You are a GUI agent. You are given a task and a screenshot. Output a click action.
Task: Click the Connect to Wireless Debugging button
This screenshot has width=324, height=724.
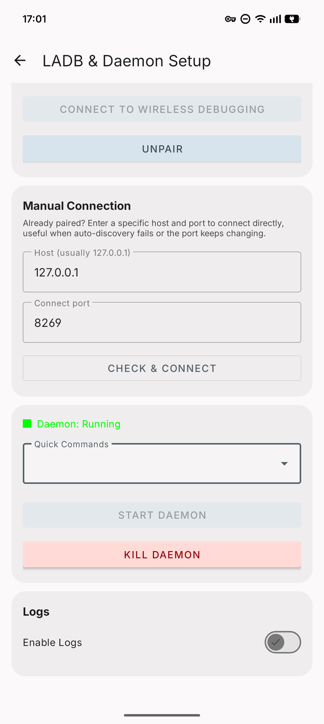coord(162,109)
